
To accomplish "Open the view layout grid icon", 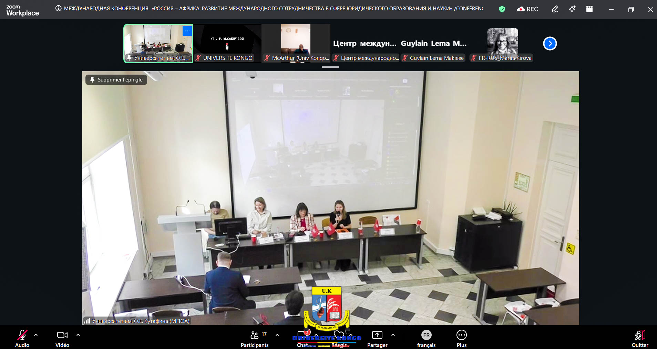I will (589, 9).
